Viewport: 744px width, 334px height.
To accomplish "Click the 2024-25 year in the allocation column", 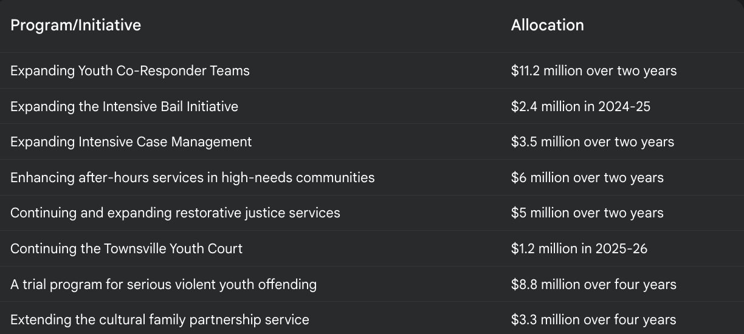I will [624, 106].
